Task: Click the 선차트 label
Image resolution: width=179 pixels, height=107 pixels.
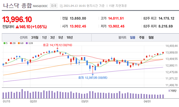Action: (x=24, y=37)
